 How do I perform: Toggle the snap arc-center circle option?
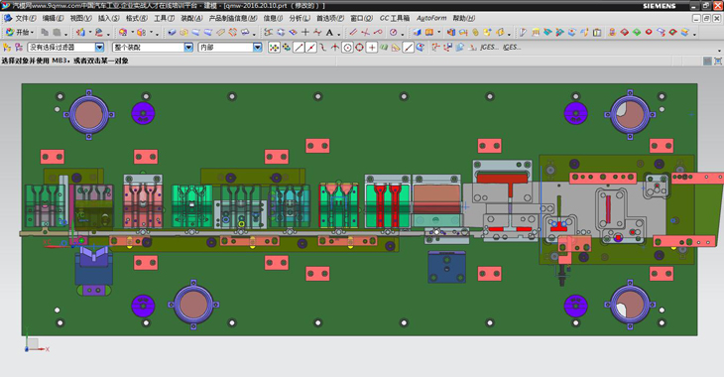click(347, 48)
